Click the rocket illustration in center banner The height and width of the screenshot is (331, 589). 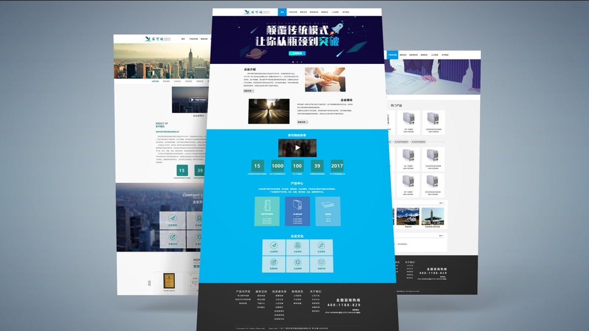(337, 29)
